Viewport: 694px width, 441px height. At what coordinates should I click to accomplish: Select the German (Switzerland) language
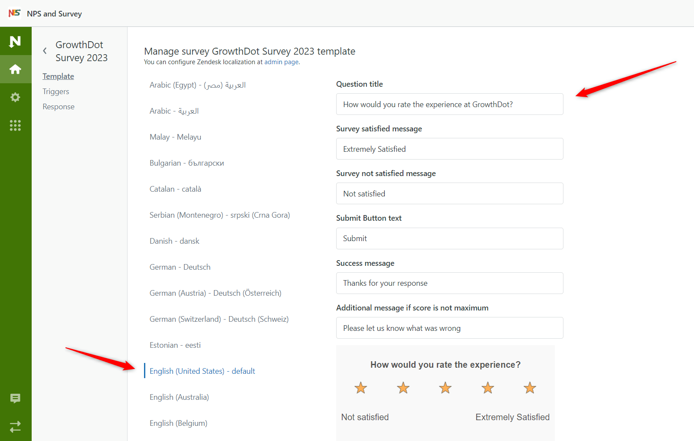click(219, 319)
